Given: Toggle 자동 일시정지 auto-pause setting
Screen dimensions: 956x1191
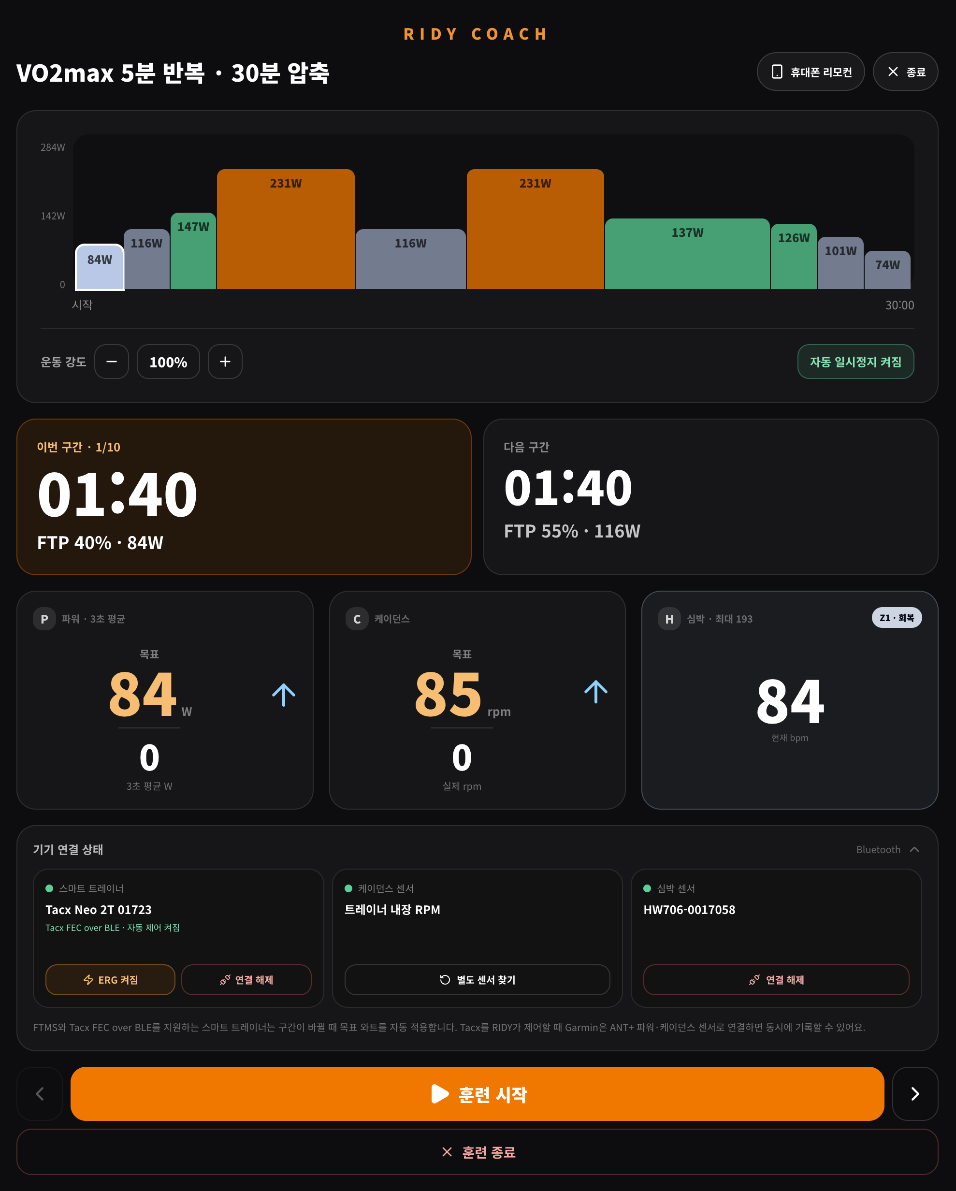Looking at the screenshot, I should tap(855, 362).
